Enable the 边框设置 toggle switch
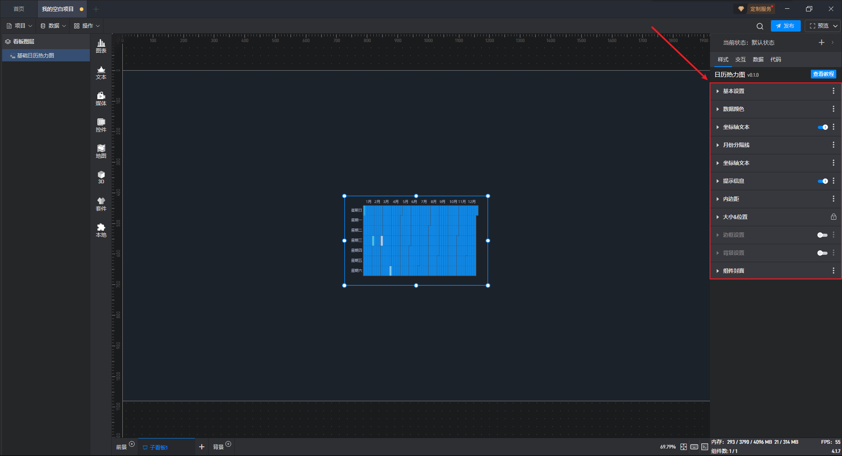 822,235
